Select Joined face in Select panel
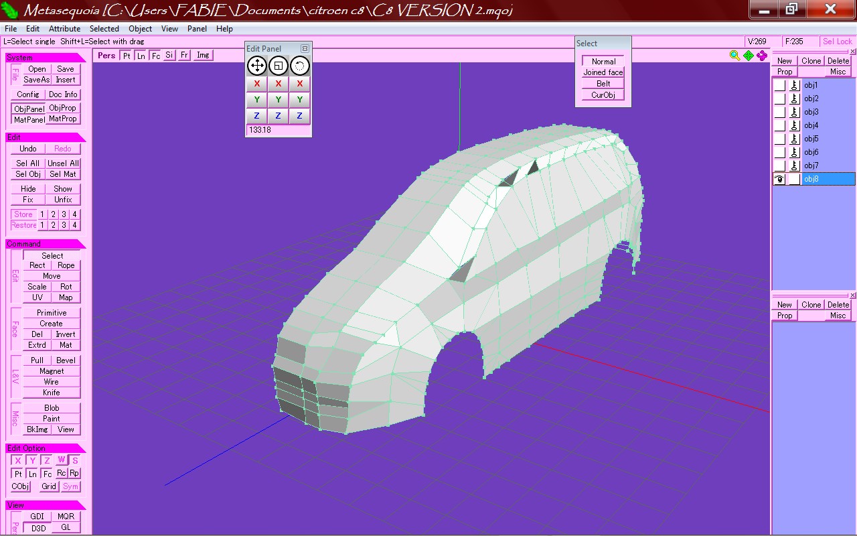Viewport: 857px width, 536px height. [603, 72]
